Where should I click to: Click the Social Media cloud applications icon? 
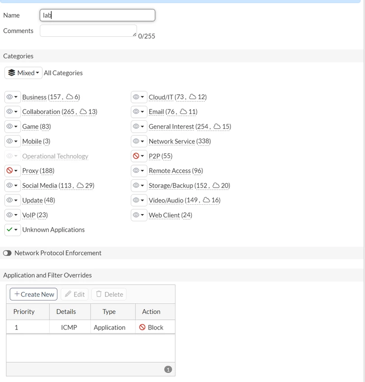(80, 185)
